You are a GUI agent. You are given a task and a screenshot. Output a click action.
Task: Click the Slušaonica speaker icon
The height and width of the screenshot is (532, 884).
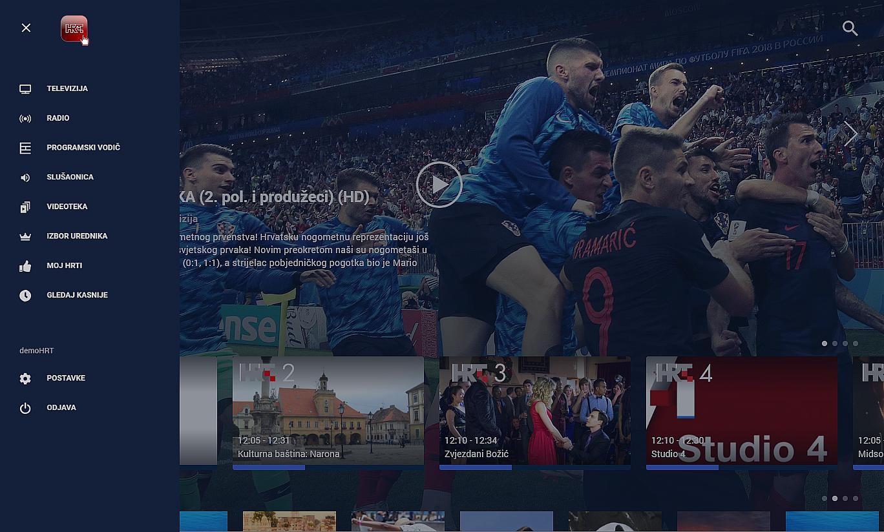coord(25,178)
